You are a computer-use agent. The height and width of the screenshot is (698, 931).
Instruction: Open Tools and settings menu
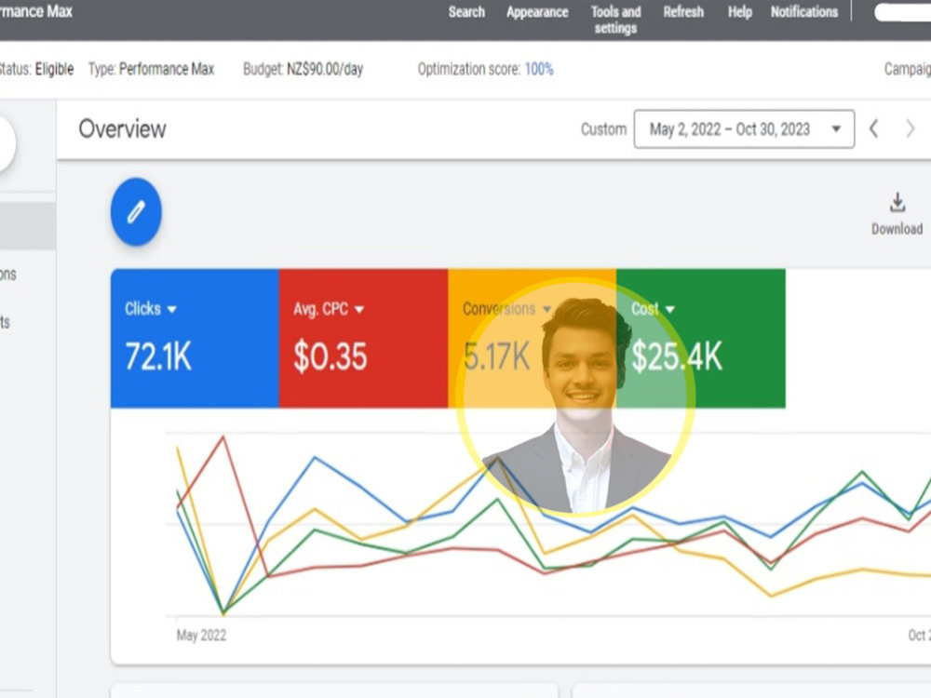coord(615,20)
